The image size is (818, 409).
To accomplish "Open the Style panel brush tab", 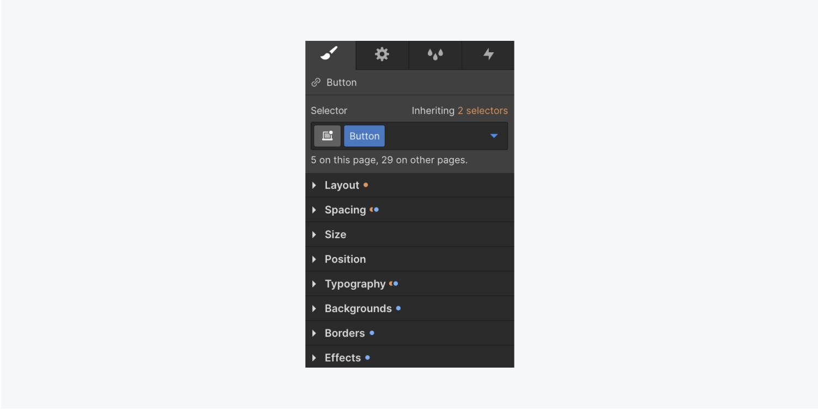I will pos(330,54).
